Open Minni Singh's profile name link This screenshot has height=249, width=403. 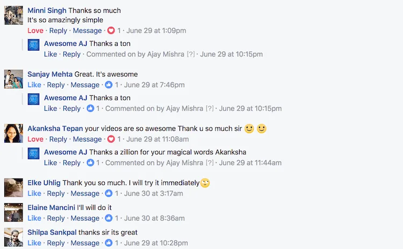pyautogui.click(x=47, y=11)
